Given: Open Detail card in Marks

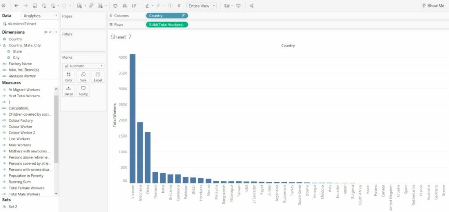Looking at the screenshot, I should [x=69, y=90].
